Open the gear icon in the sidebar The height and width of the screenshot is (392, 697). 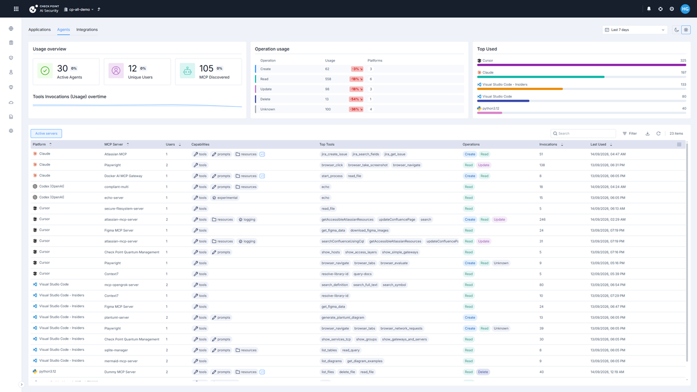pyautogui.click(x=11, y=131)
